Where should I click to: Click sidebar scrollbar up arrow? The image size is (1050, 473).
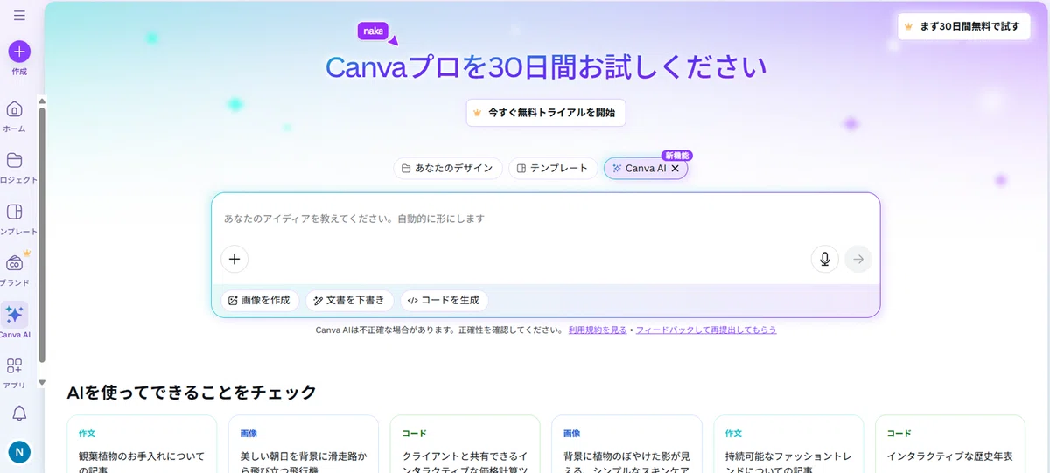click(x=41, y=101)
